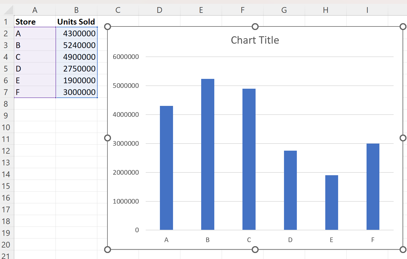This screenshot has width=407, height=259.
Task: Select the Chart Title text
Action: click(255, 40)
